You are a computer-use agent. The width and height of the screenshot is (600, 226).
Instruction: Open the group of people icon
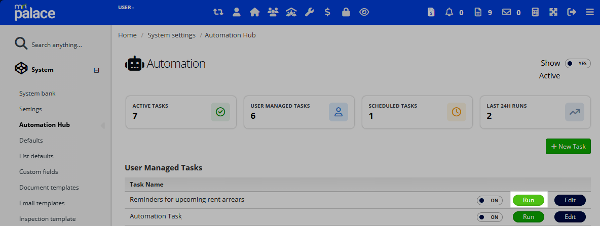click(273, 12)
